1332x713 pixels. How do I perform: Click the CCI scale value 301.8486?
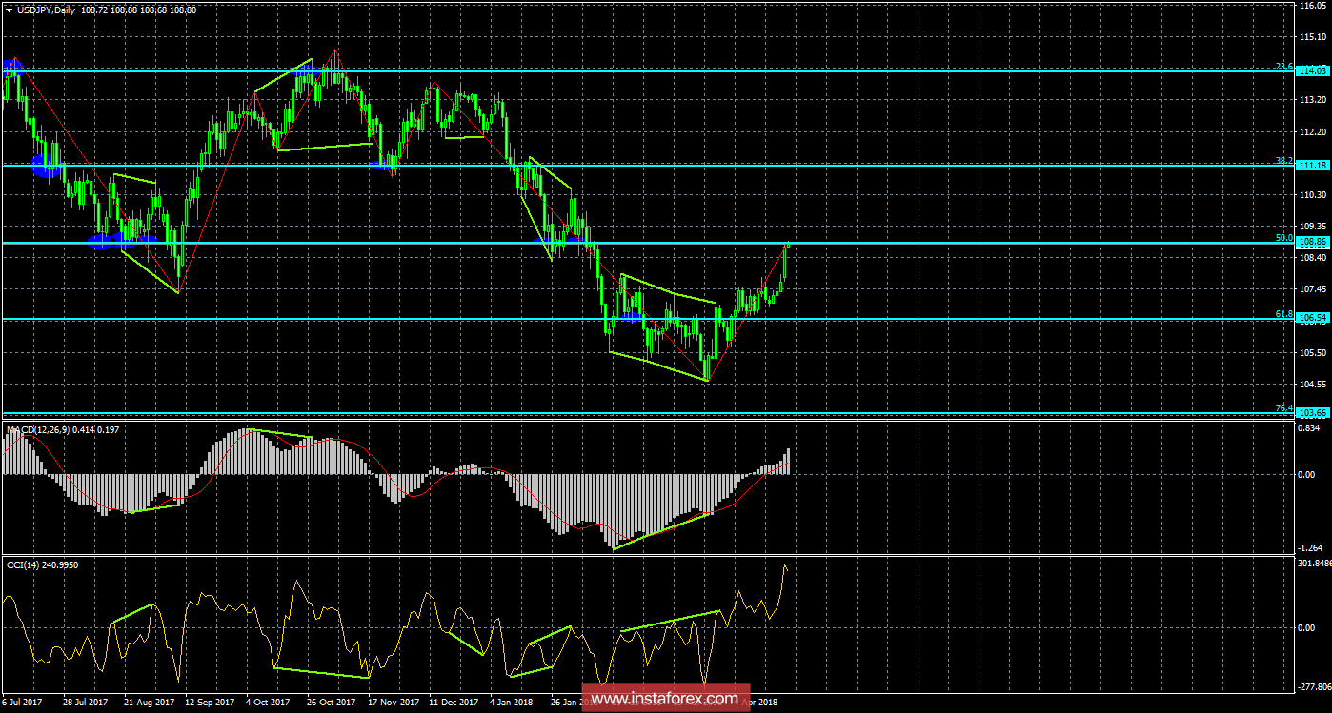coord(1316,564)
